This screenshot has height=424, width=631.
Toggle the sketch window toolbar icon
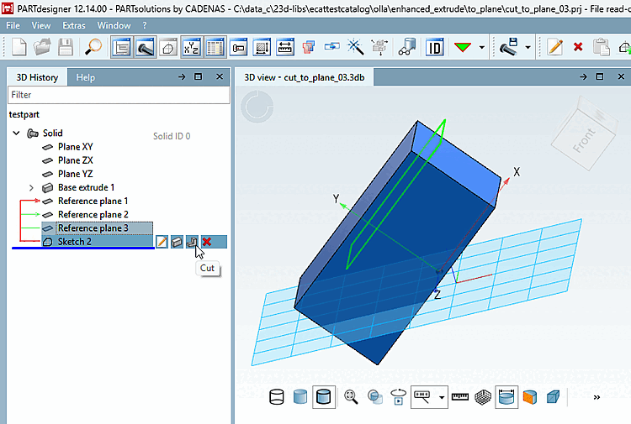tap(168, 47)
